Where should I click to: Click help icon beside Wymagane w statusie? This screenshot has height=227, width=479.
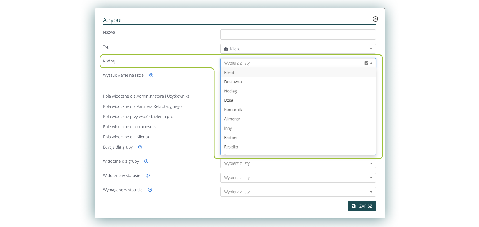(x=150, y=190)
